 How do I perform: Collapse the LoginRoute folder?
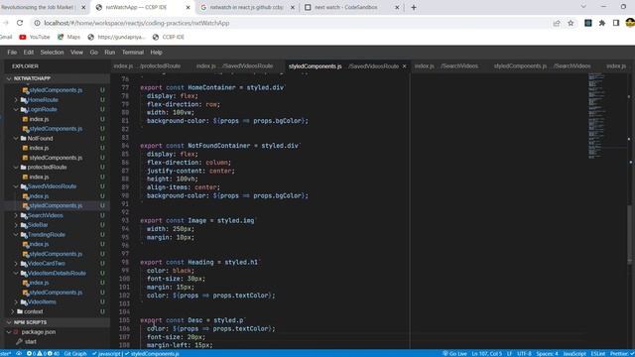point(42,109)
